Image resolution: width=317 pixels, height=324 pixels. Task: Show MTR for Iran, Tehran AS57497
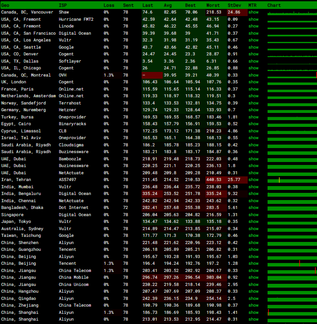[x=254, y=180]
